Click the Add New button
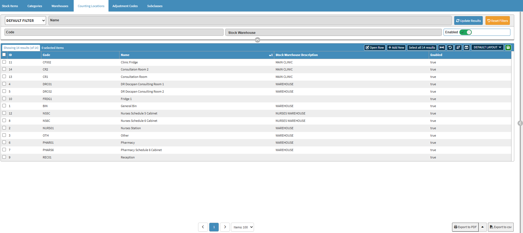The height and width of the screenshot is (233, 523). [396, 48]
